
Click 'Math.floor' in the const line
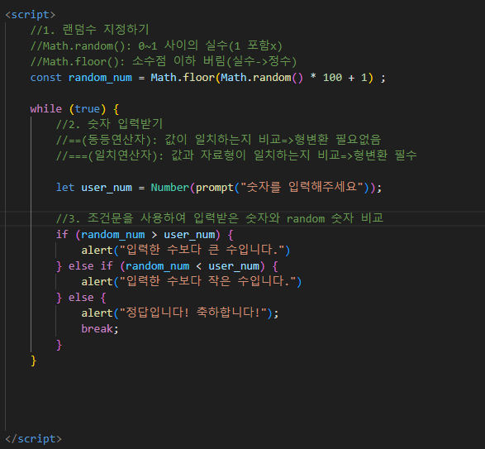183,78
